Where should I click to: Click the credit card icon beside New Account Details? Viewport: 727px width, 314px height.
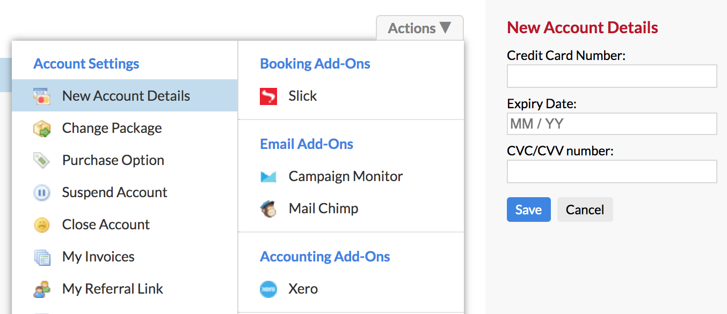[x=42, y=96]
